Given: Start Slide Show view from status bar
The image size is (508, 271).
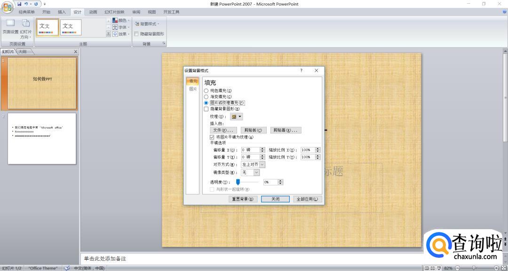Looking at the screenshot, I should coord(439,268).
